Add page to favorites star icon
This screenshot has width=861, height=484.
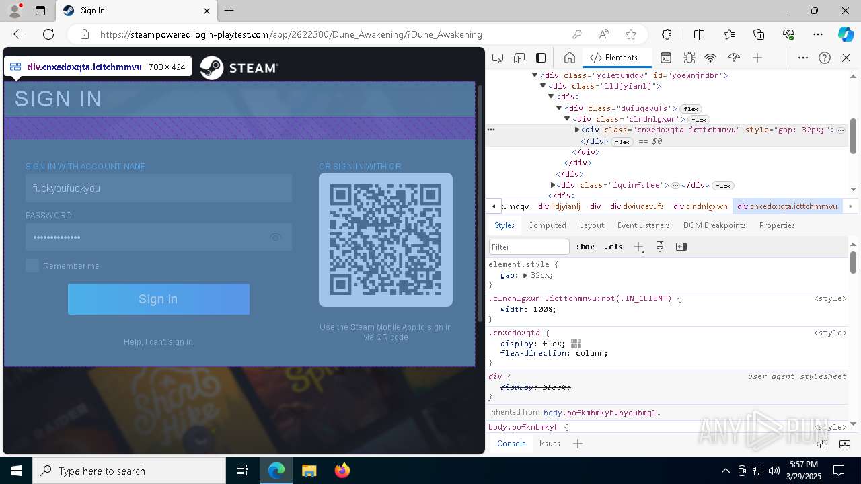(x=630, y=34)
